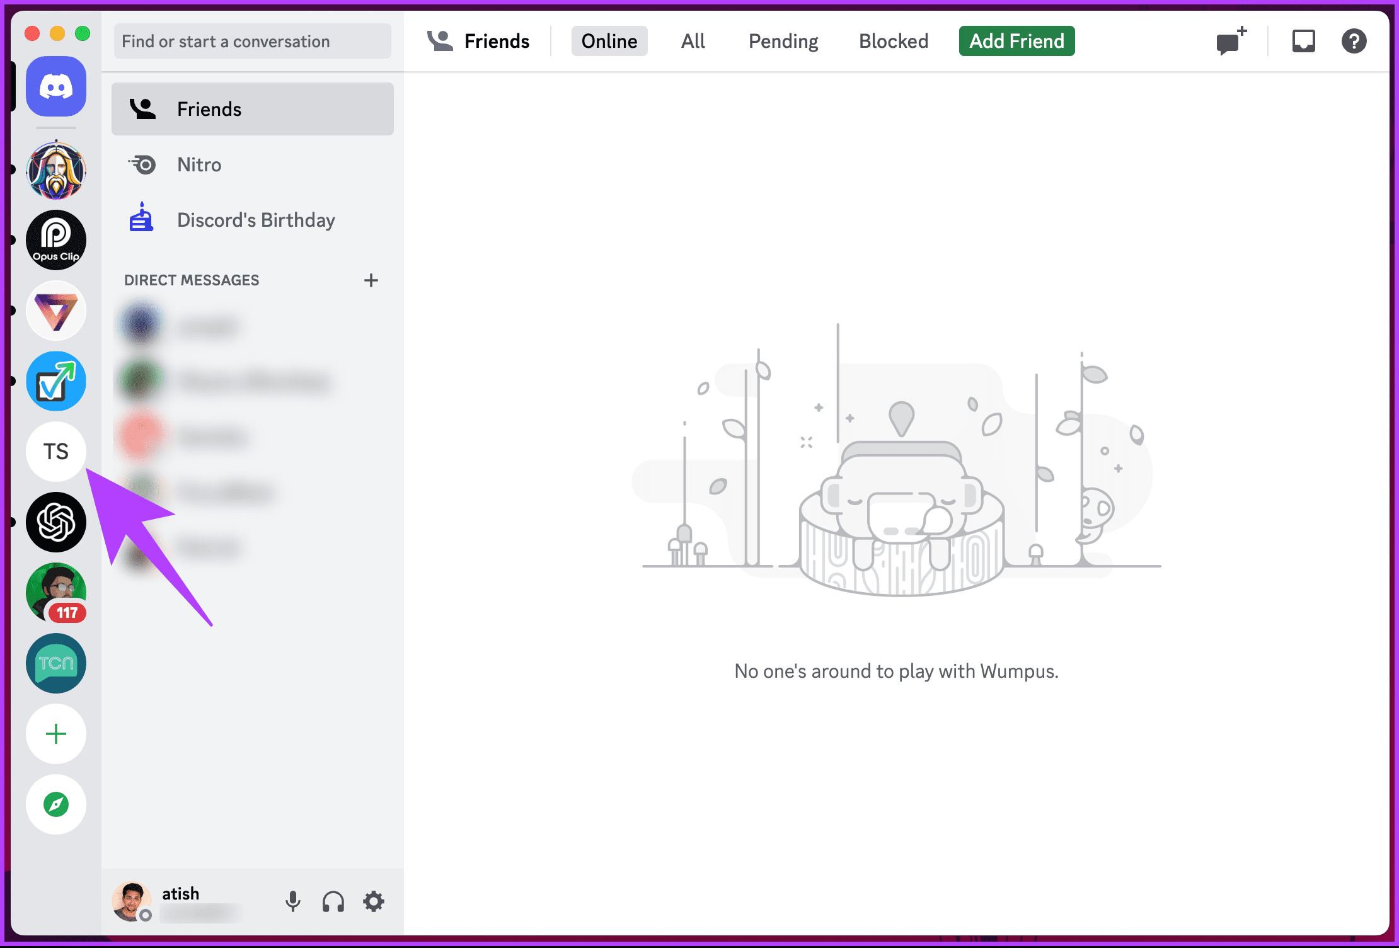This screenshot has height=948, width=1399.
Task: Open the server with 117 badge
Action: click(x=56, y=593)
